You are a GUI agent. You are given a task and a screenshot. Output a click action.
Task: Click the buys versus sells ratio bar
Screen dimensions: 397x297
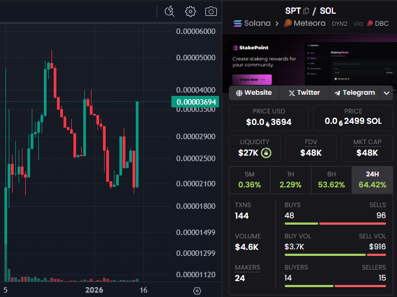pos(335,224)
